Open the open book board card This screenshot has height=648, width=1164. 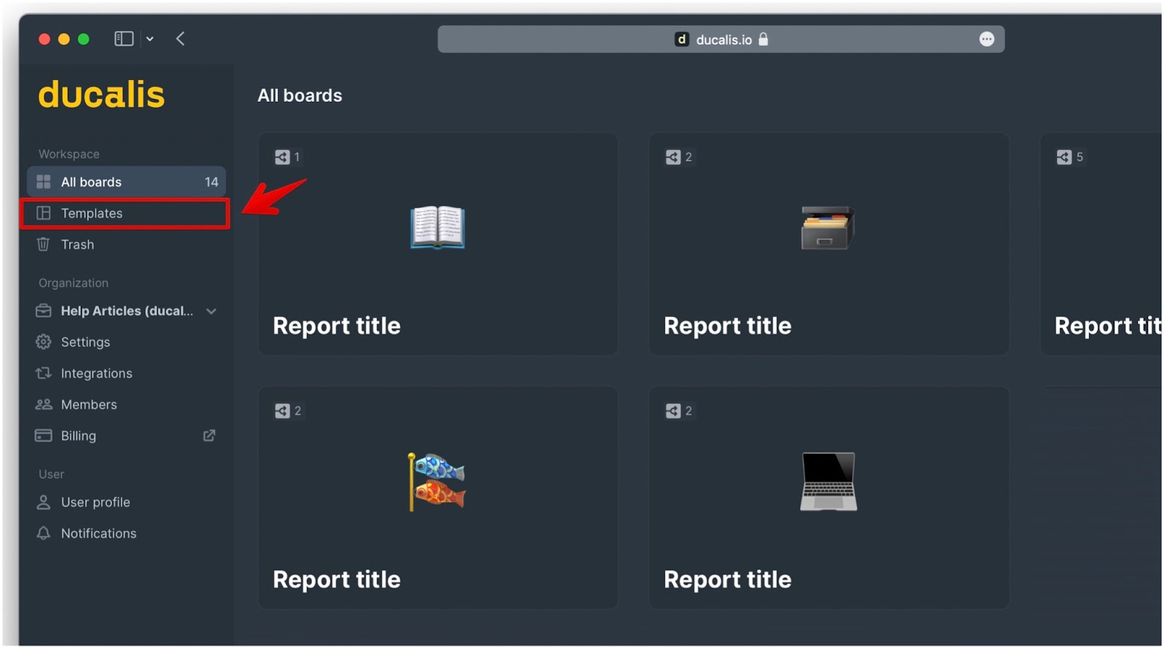(x=438, y=244)
